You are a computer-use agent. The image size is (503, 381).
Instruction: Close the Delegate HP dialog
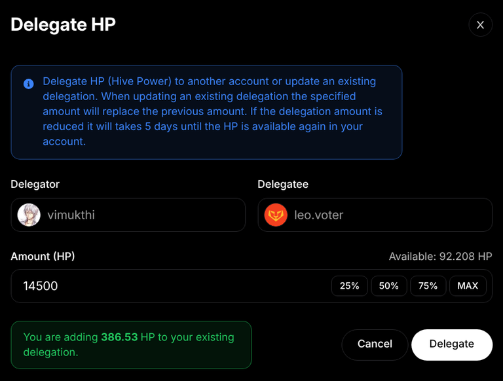(x=480, y=25)
